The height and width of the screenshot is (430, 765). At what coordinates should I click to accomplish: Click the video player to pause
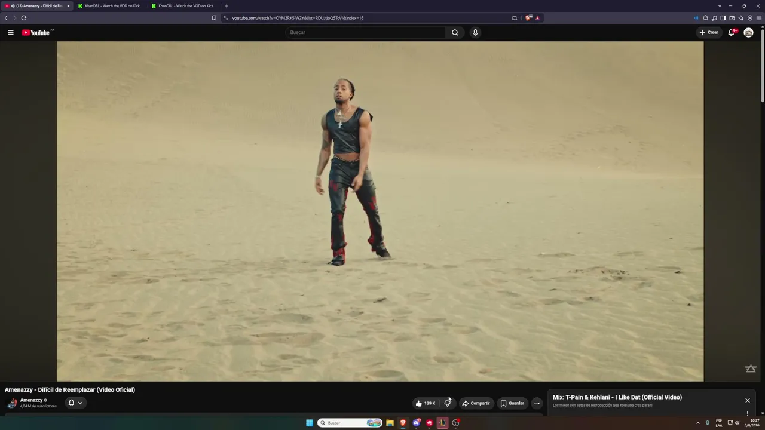pos(380,211)
